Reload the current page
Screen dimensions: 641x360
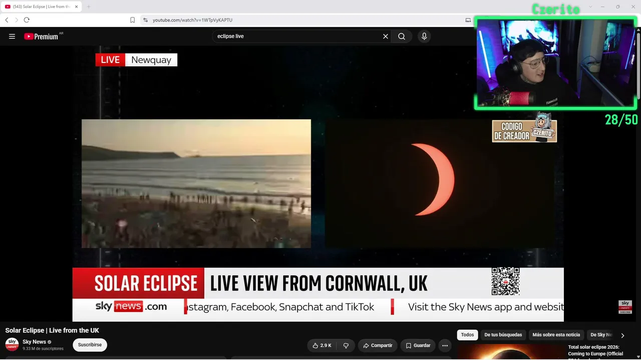tap(27, 20)
